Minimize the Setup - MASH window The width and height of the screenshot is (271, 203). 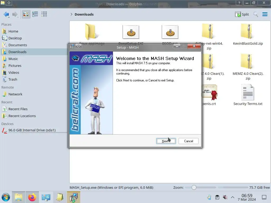[x=177, y=46]
